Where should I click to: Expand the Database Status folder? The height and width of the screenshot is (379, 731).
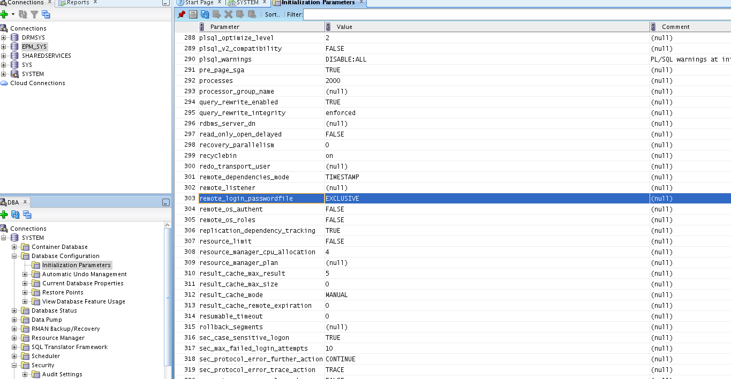coord(14,310)
